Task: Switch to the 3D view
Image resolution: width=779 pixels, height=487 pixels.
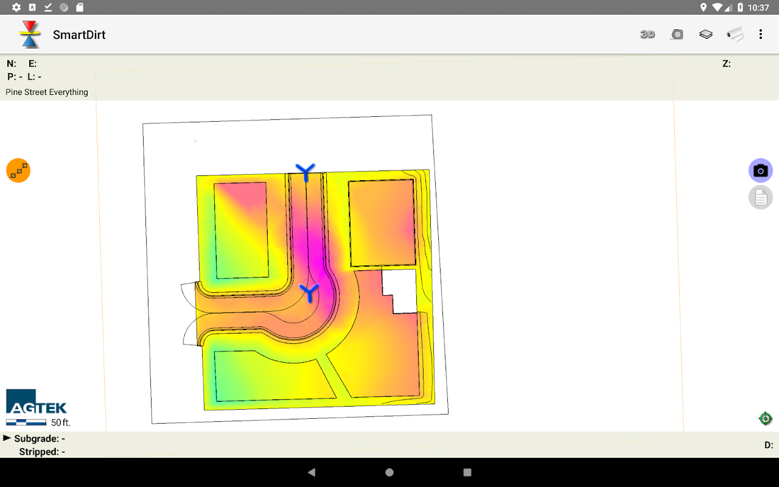Action: [x=648, y=35]
